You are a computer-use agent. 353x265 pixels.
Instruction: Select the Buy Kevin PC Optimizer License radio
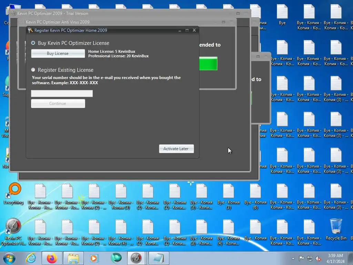[33, 43]
